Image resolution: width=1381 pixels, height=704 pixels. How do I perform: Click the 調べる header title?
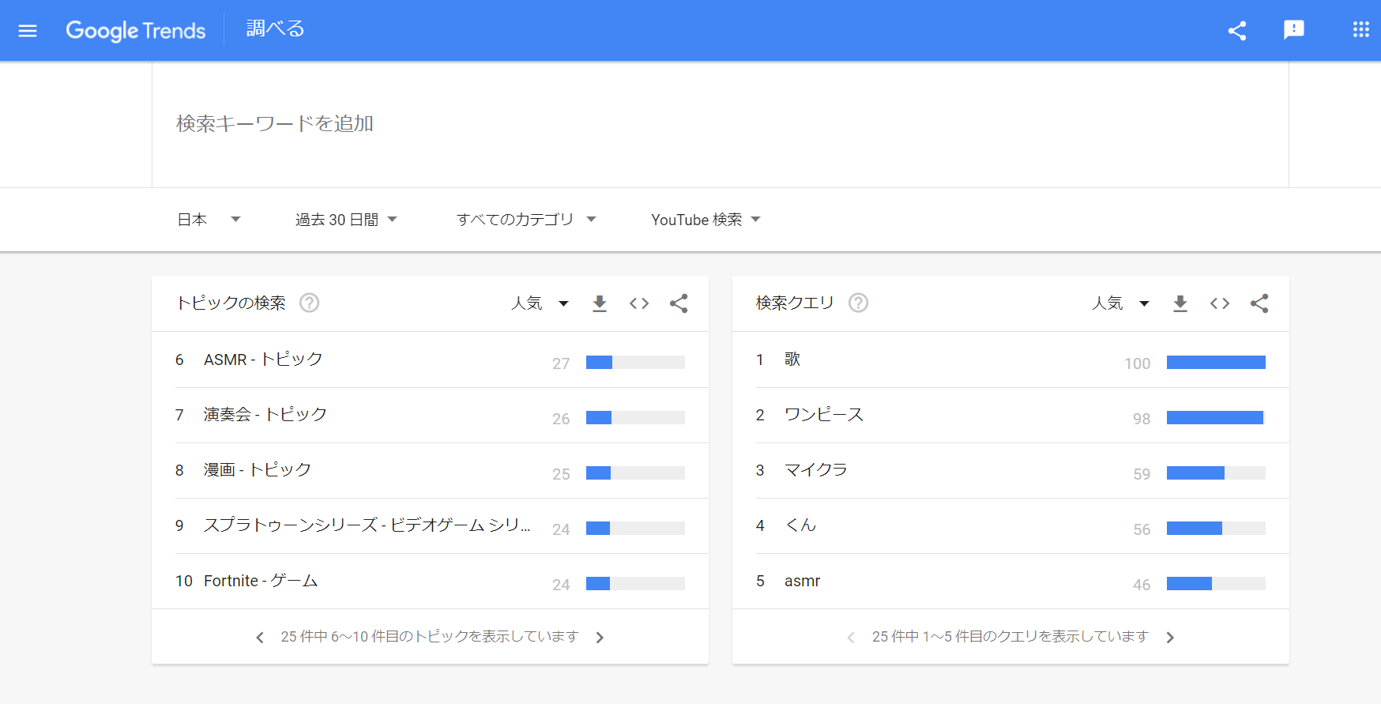[275, 29]
